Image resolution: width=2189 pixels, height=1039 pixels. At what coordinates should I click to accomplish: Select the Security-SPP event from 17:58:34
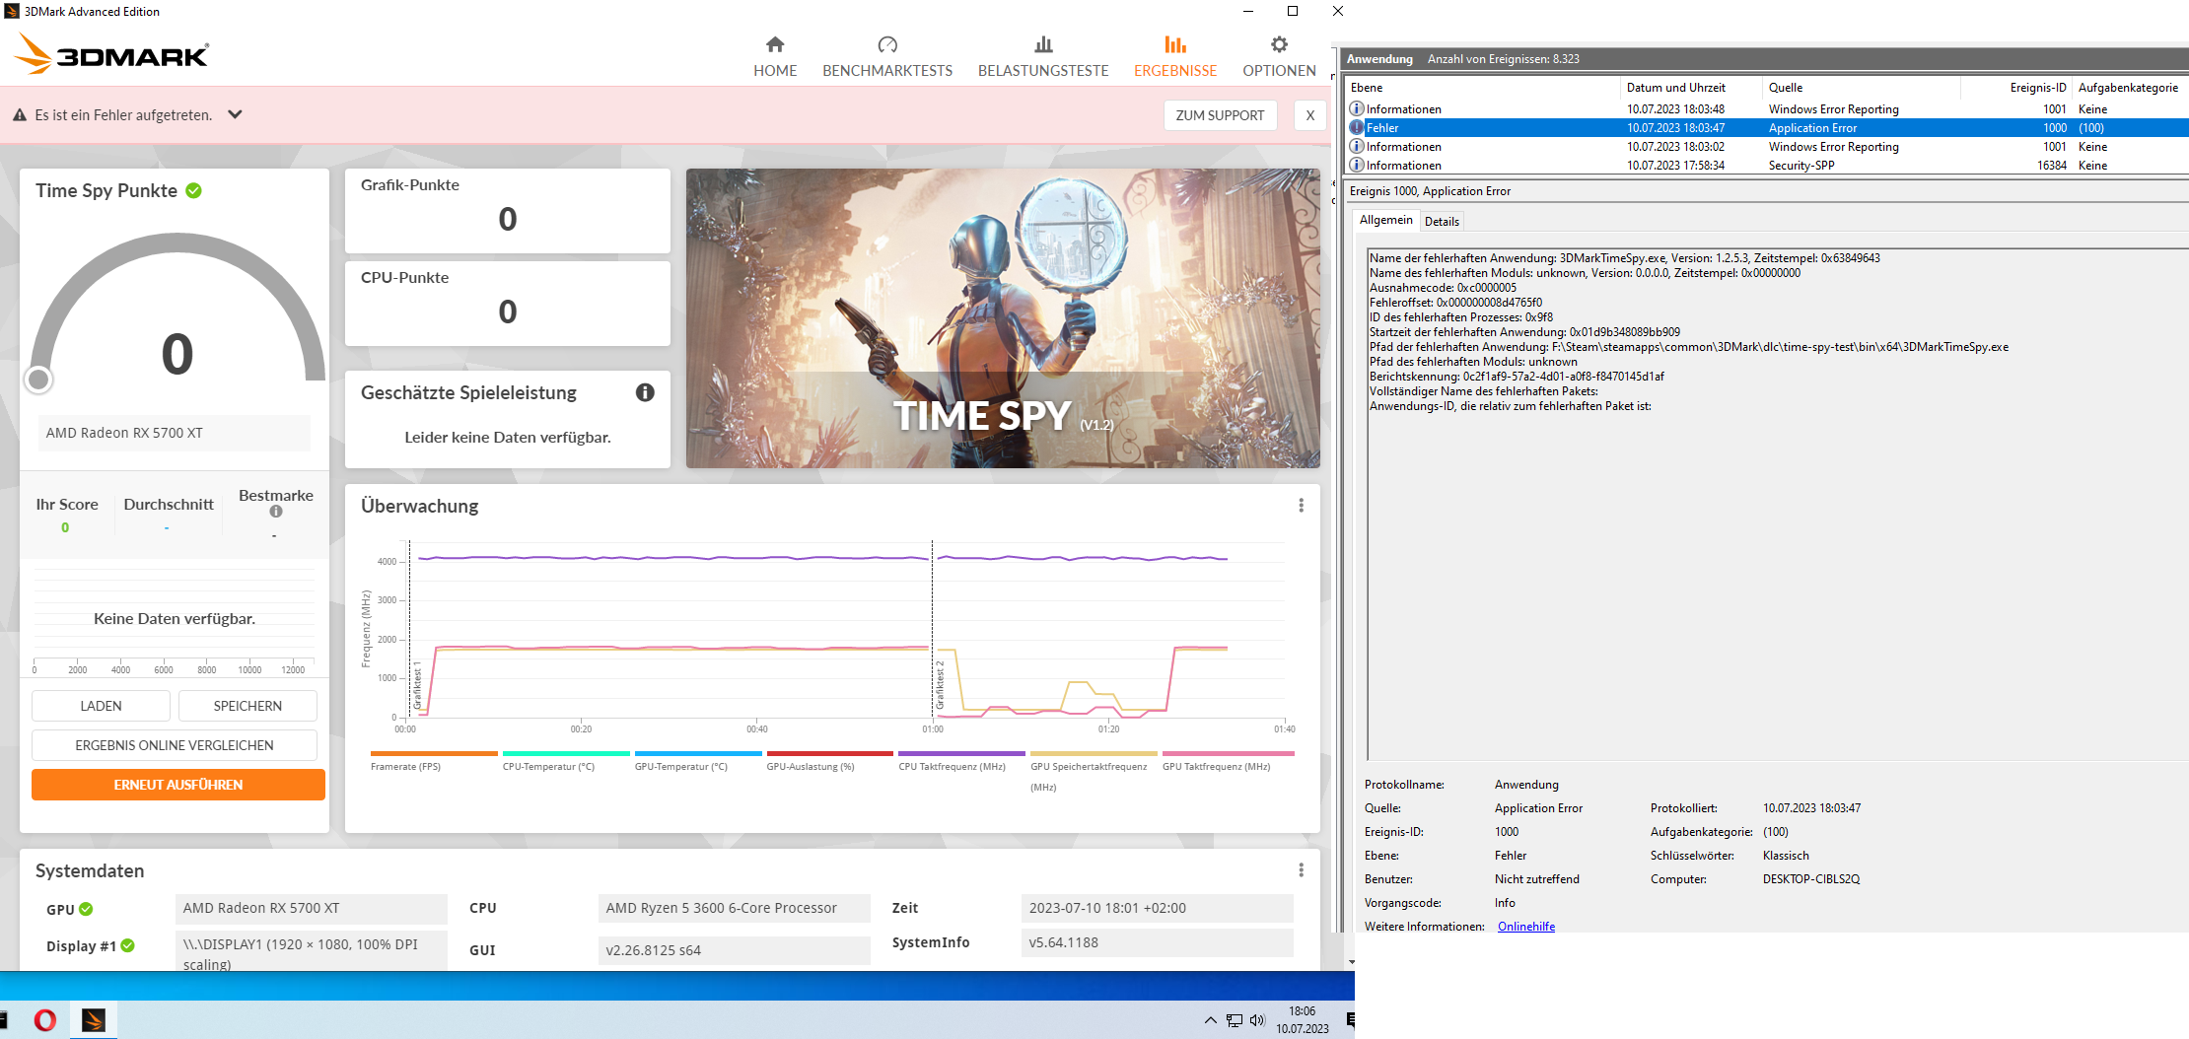point(1767,166)
